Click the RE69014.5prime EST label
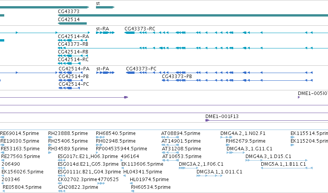This screenshot has width=328, height=193. click(19, 133)
